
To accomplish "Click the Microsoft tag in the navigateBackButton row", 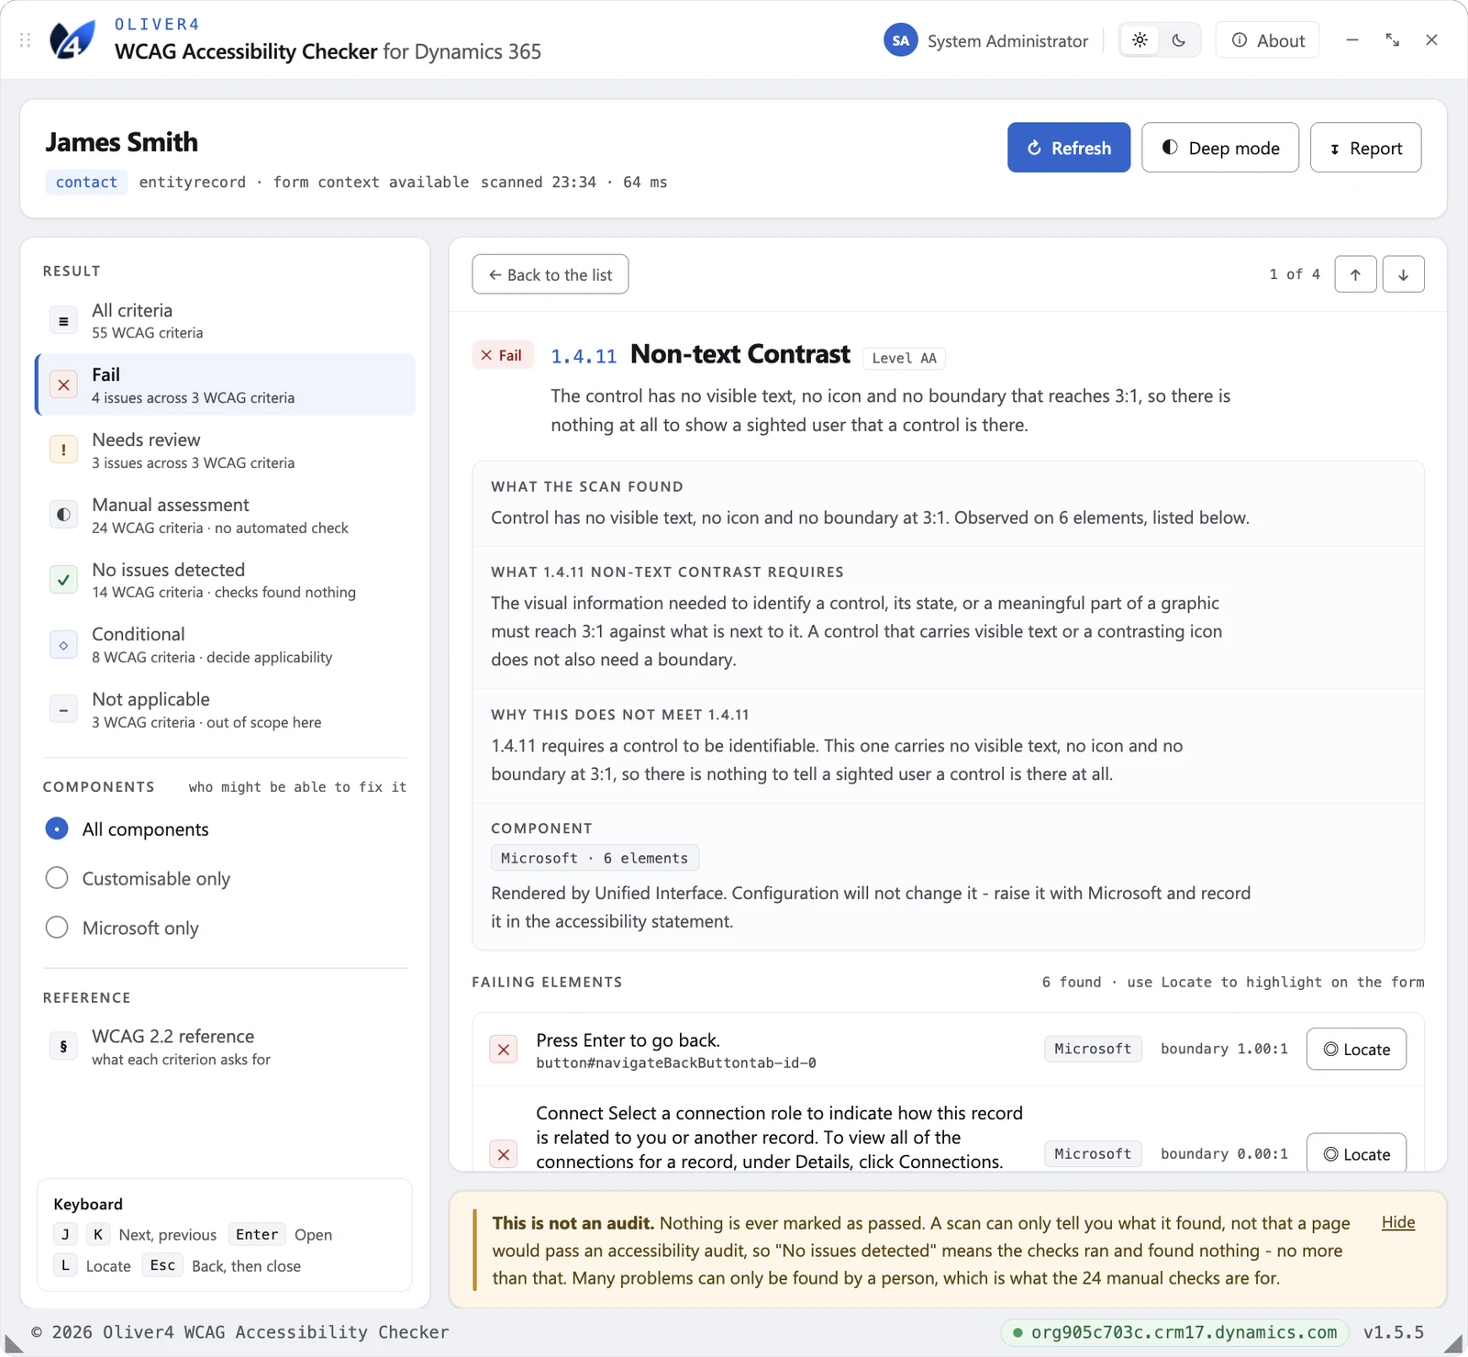I will (x=1093, y=1049).
